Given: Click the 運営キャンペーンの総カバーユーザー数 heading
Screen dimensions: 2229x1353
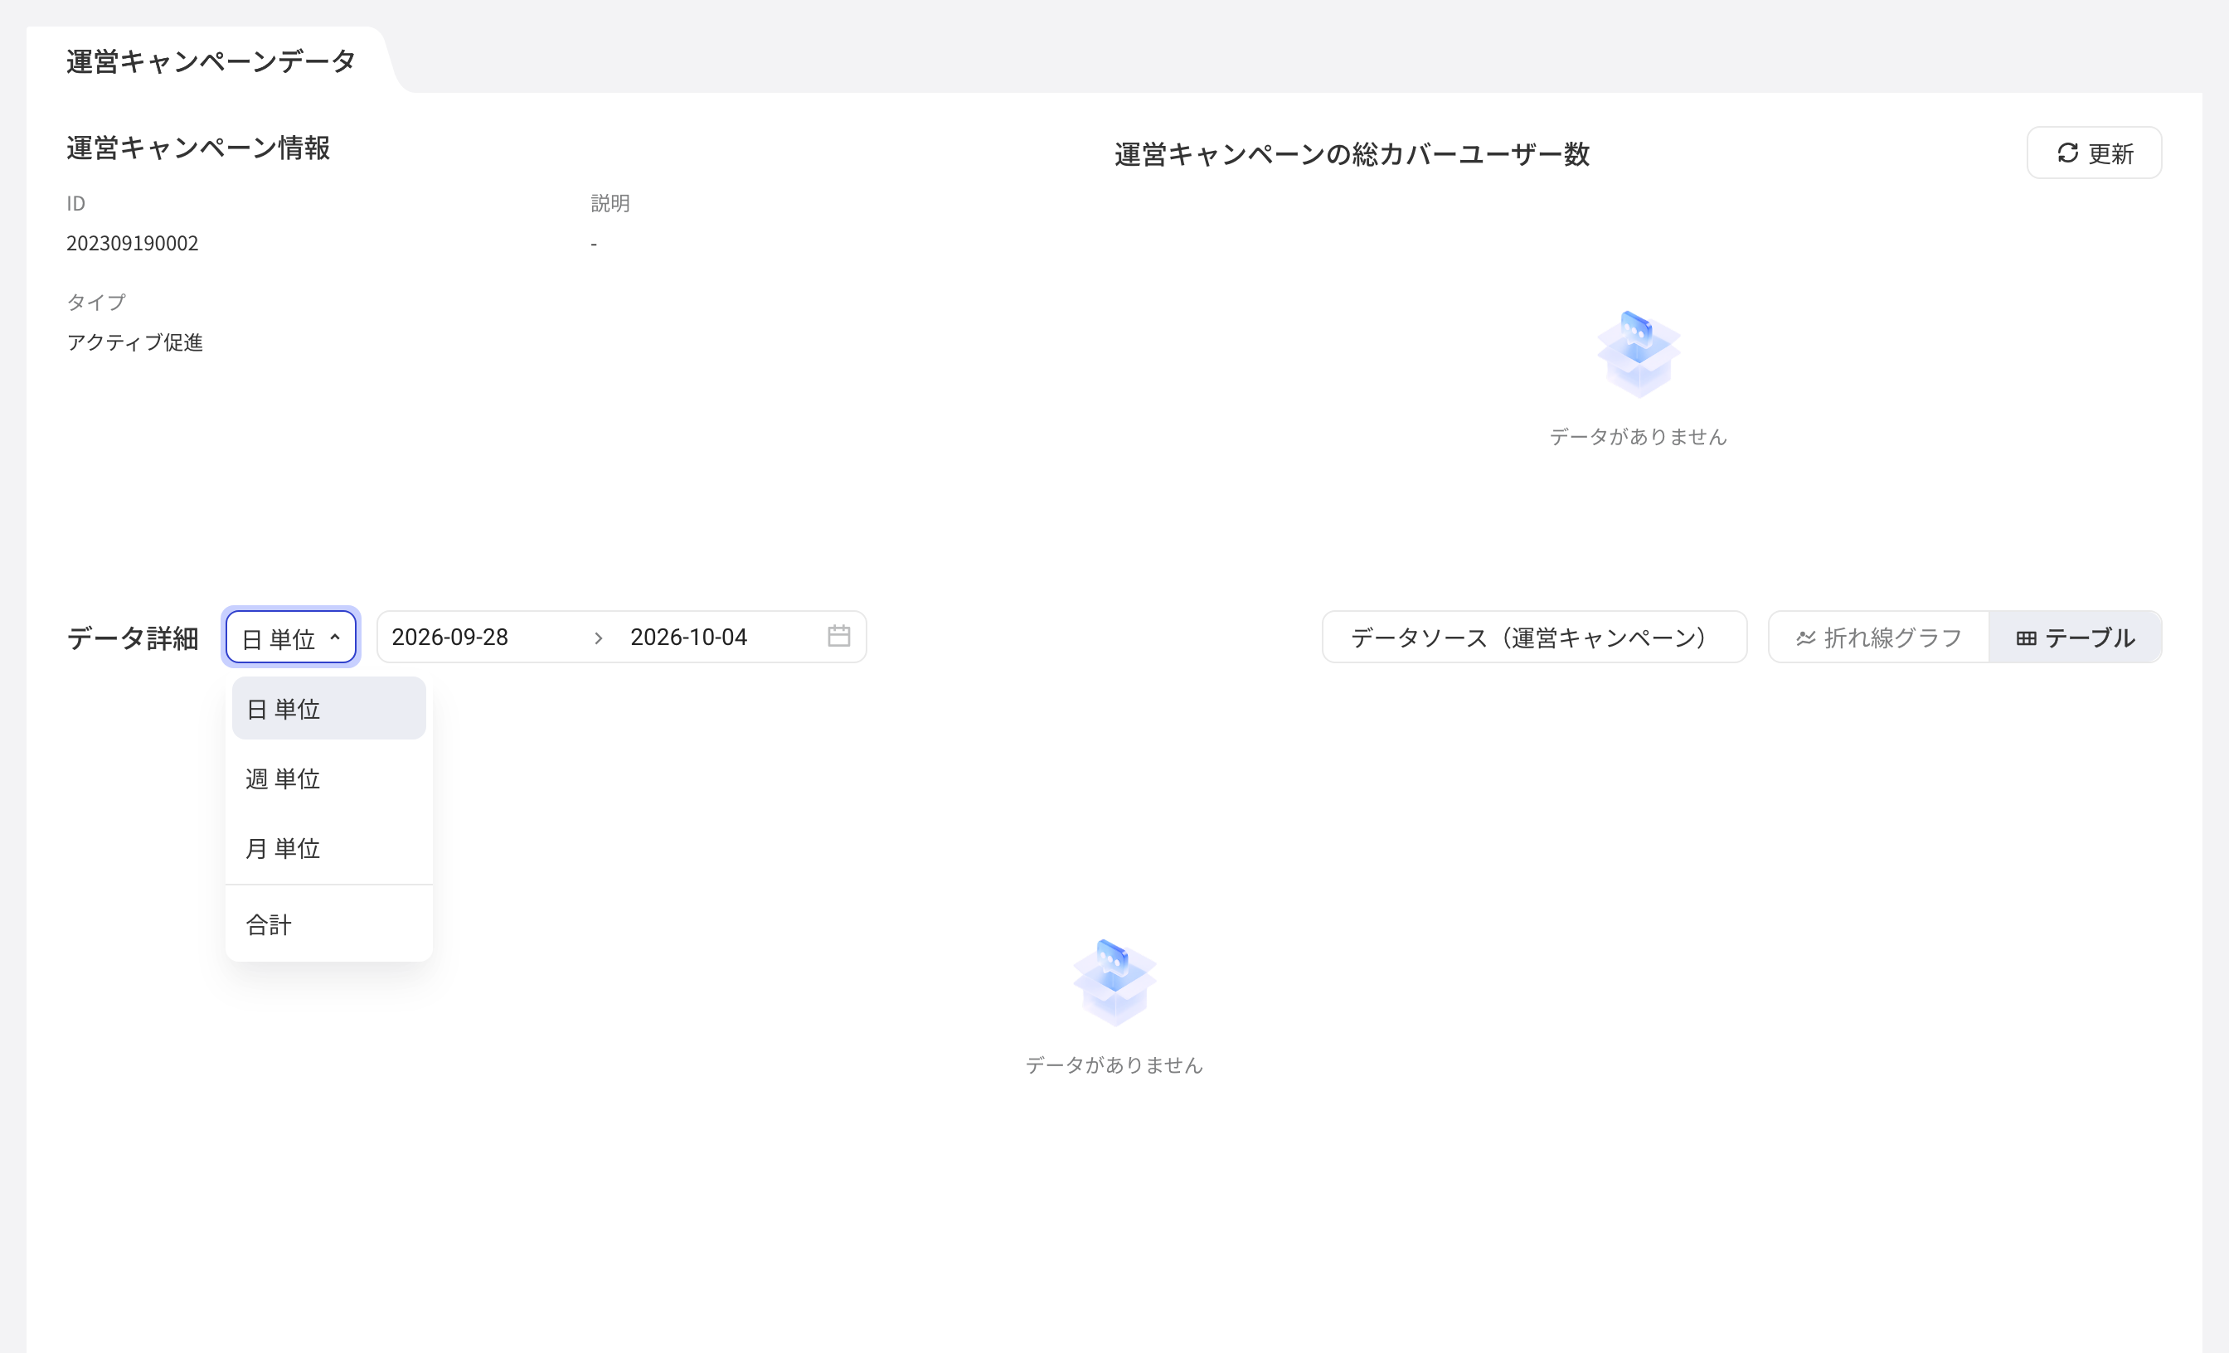Looking at the screenshot, I should point(1352,153).
